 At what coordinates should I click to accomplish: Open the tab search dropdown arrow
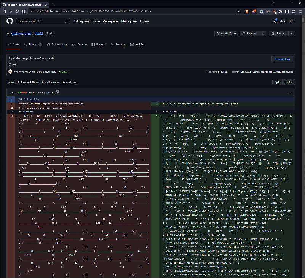click(x=273, y=3)
